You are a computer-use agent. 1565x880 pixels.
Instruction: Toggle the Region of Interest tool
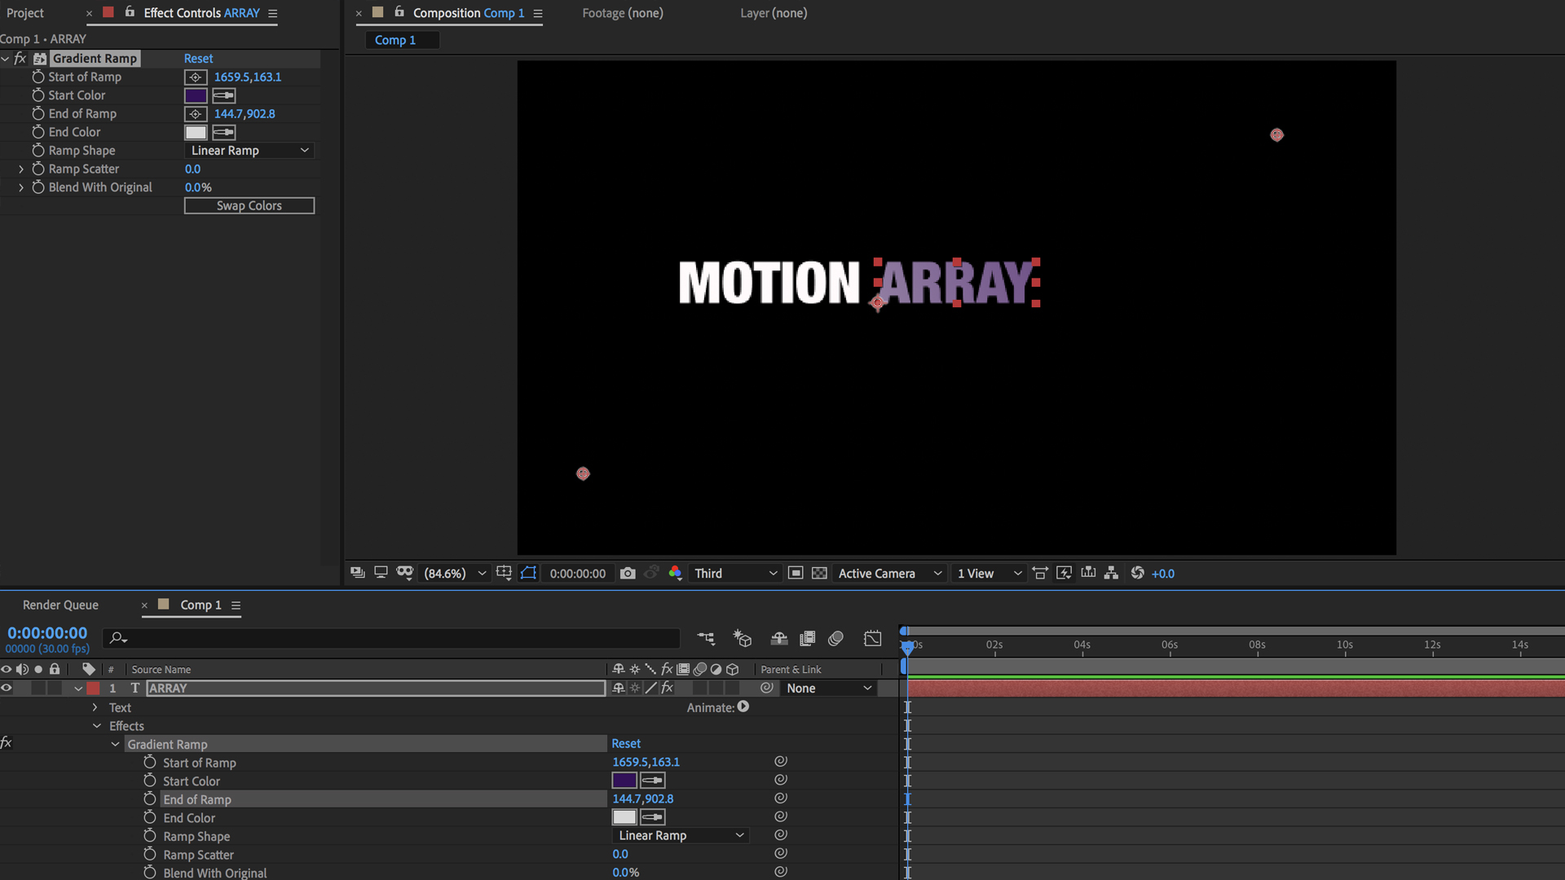click(x=504, y=573)
